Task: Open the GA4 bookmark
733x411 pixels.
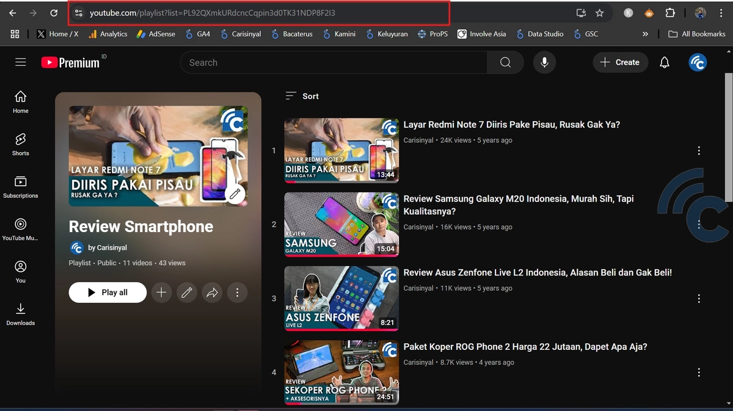Action: pos(197,34)
